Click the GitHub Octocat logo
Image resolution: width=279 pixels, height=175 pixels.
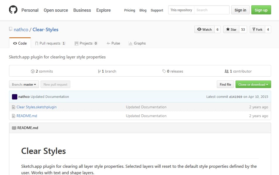pos(13,10)
